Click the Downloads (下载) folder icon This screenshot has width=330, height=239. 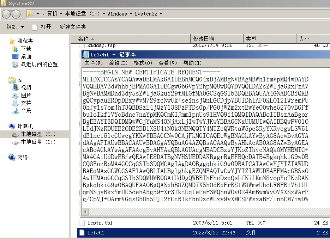15,49
